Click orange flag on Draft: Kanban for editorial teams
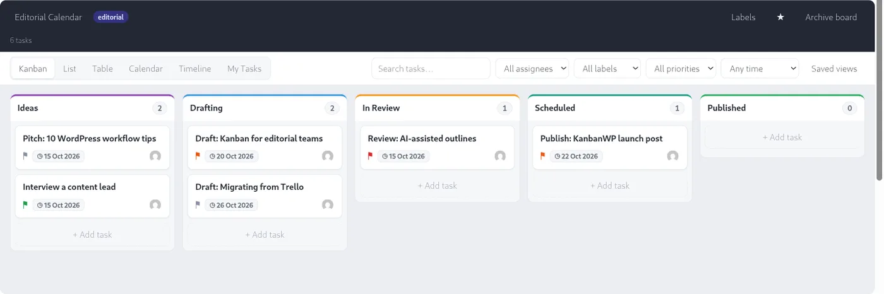 [x=198, y=156]
